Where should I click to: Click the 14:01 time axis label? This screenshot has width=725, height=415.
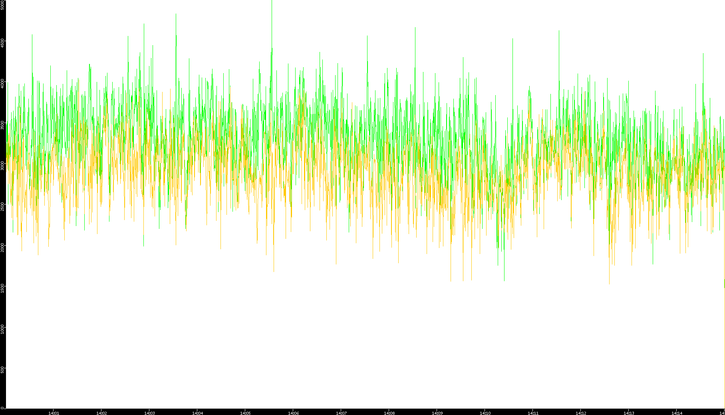54,413
